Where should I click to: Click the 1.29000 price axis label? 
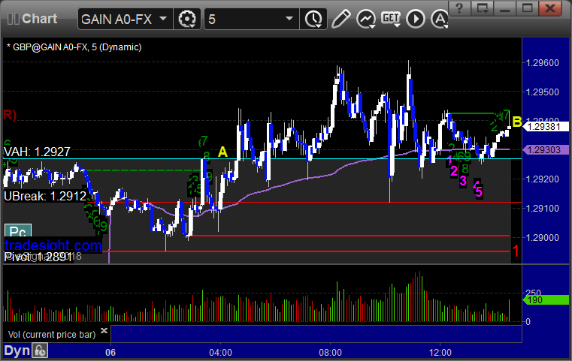click(542, 237)
